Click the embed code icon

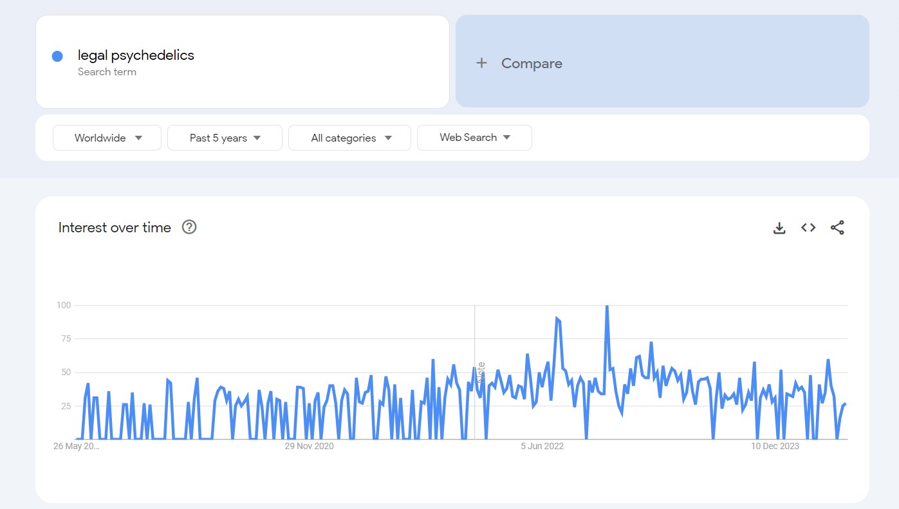click(808, 228)
